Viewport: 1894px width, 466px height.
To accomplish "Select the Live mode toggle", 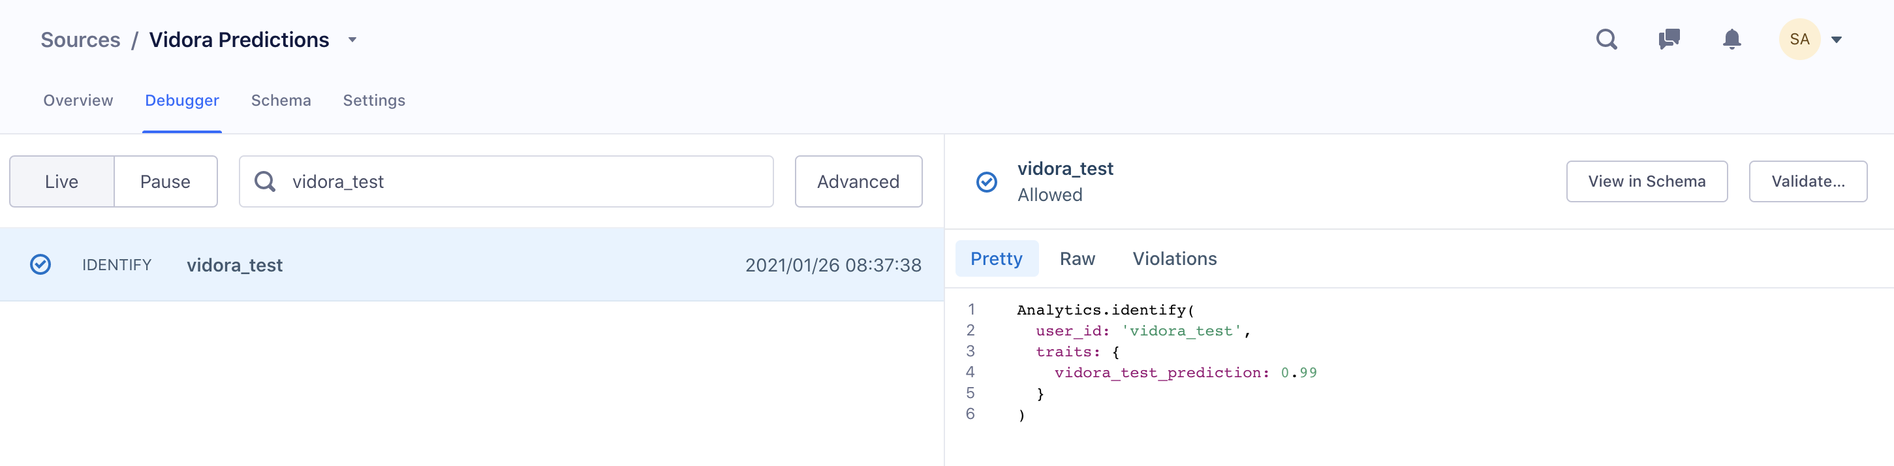I will [62, 181].
